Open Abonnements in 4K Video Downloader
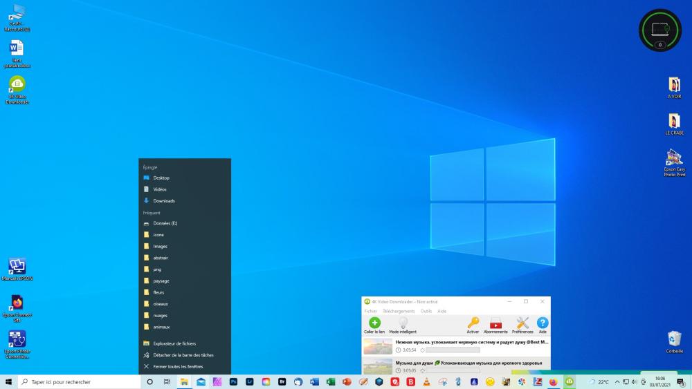692x389 pixels. [495, 323]
